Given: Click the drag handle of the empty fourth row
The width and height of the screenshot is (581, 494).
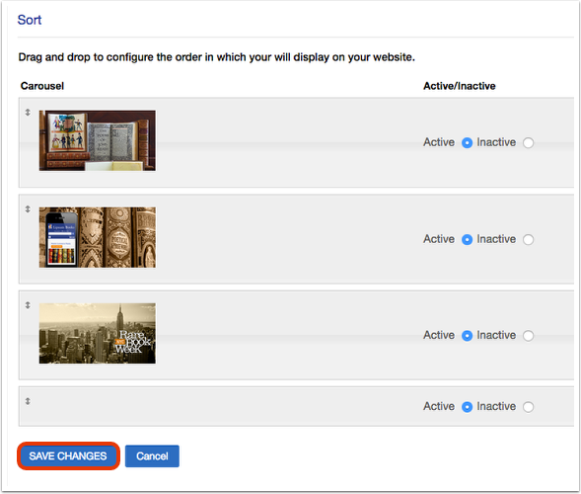Looking at the screenshot, I should tap(28, 401).
